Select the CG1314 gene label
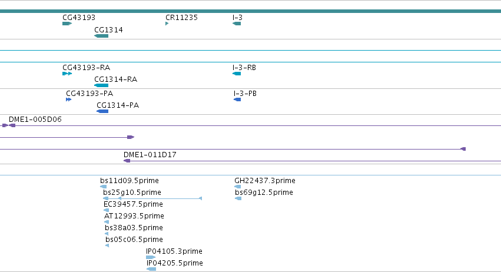 pyautogui.click(x=108, y=30)
